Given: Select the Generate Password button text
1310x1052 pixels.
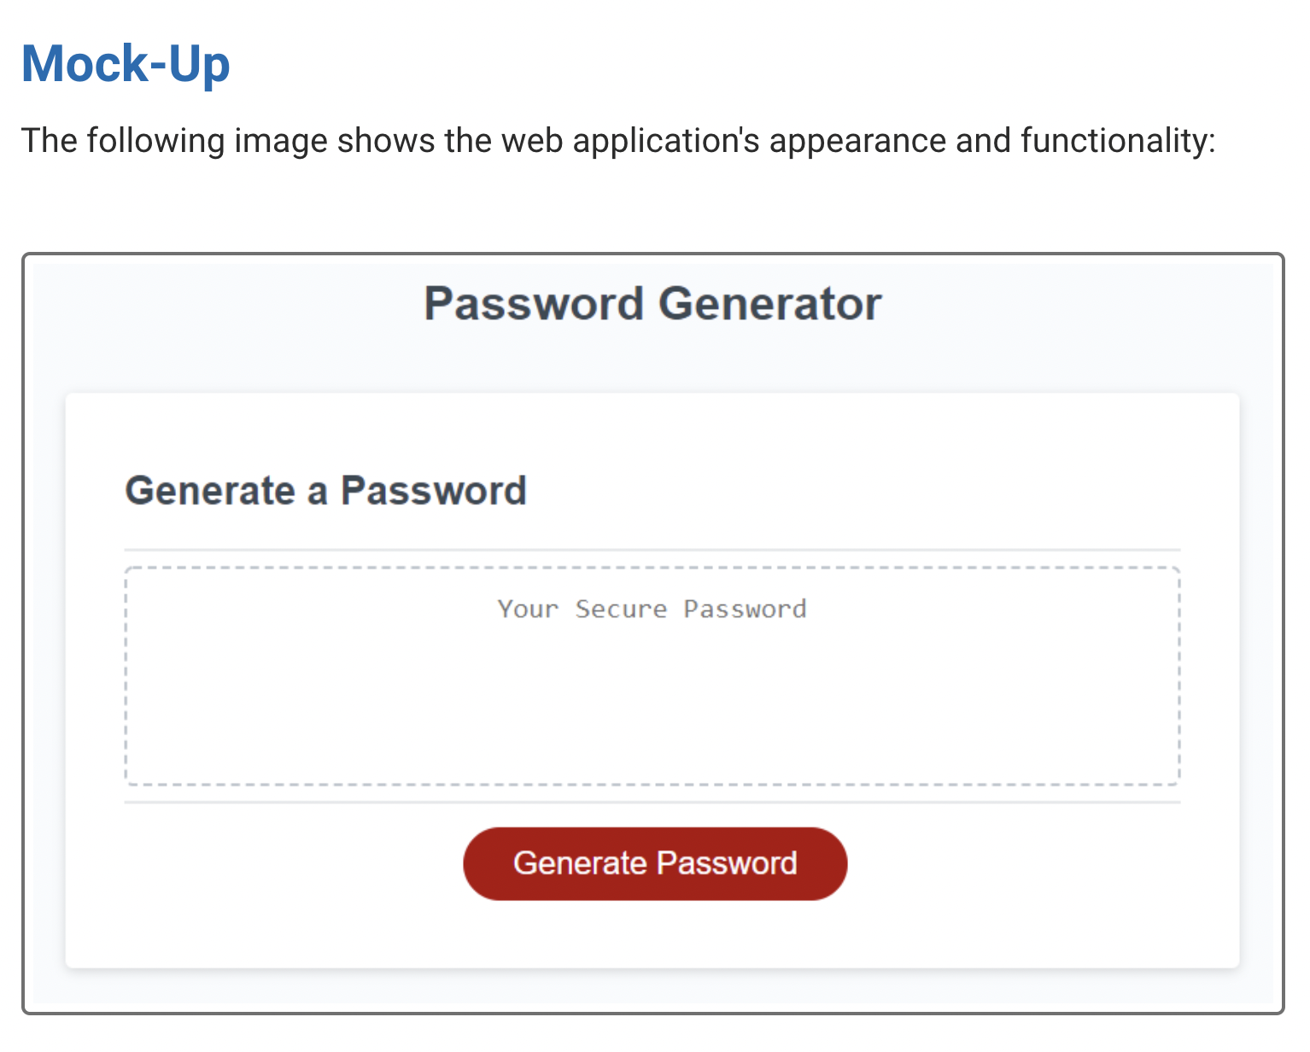Looking at the screenshot, I should 654,863.
